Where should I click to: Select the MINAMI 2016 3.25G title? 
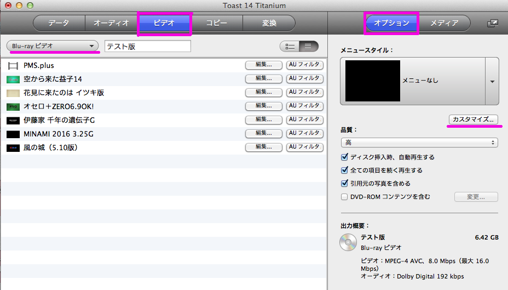click(59, 134)
